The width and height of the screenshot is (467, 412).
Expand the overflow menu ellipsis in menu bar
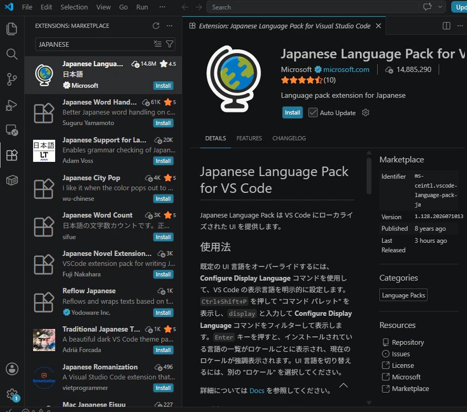(x=162, y=7)
